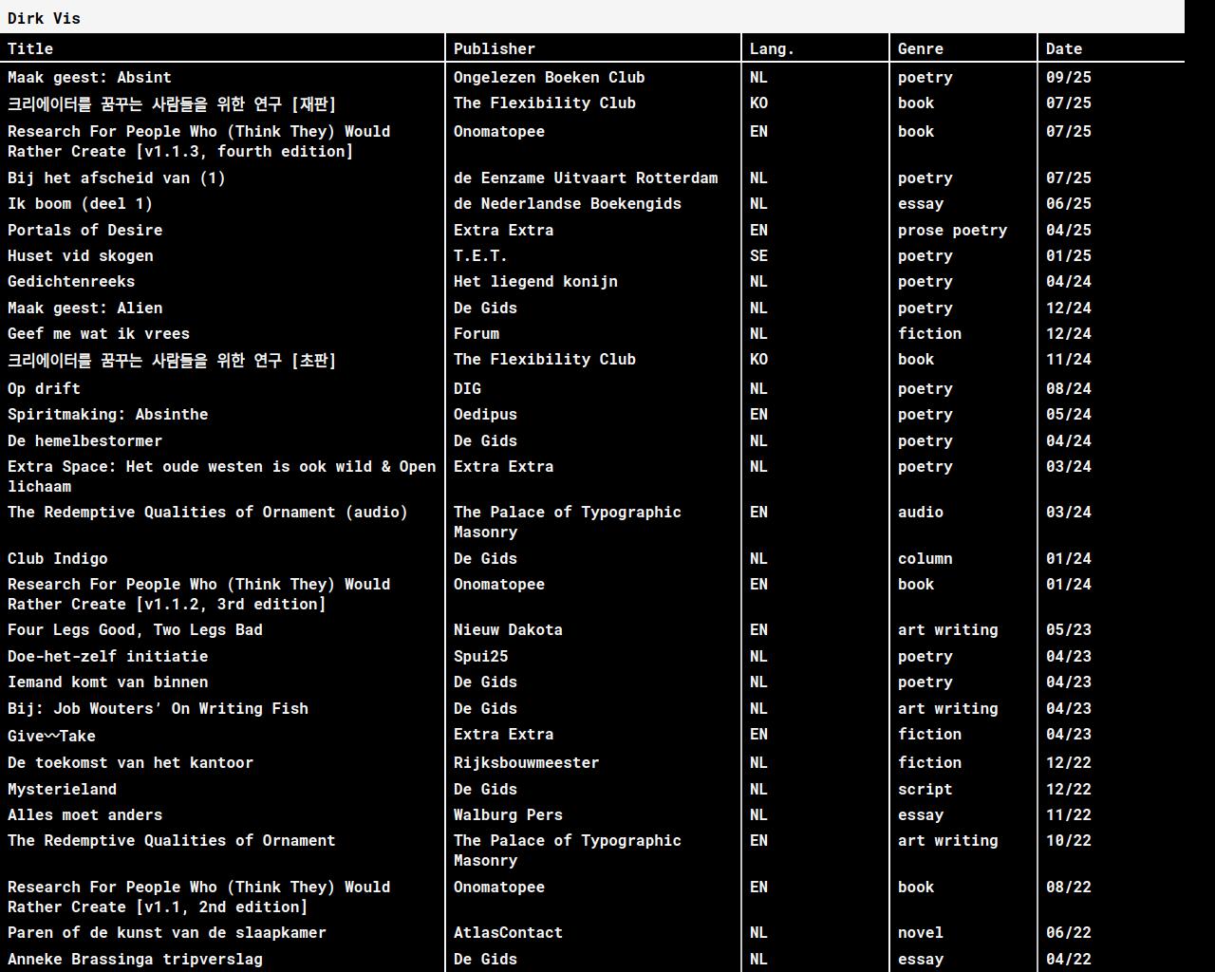Click the Lang. column header

(772, 48)
